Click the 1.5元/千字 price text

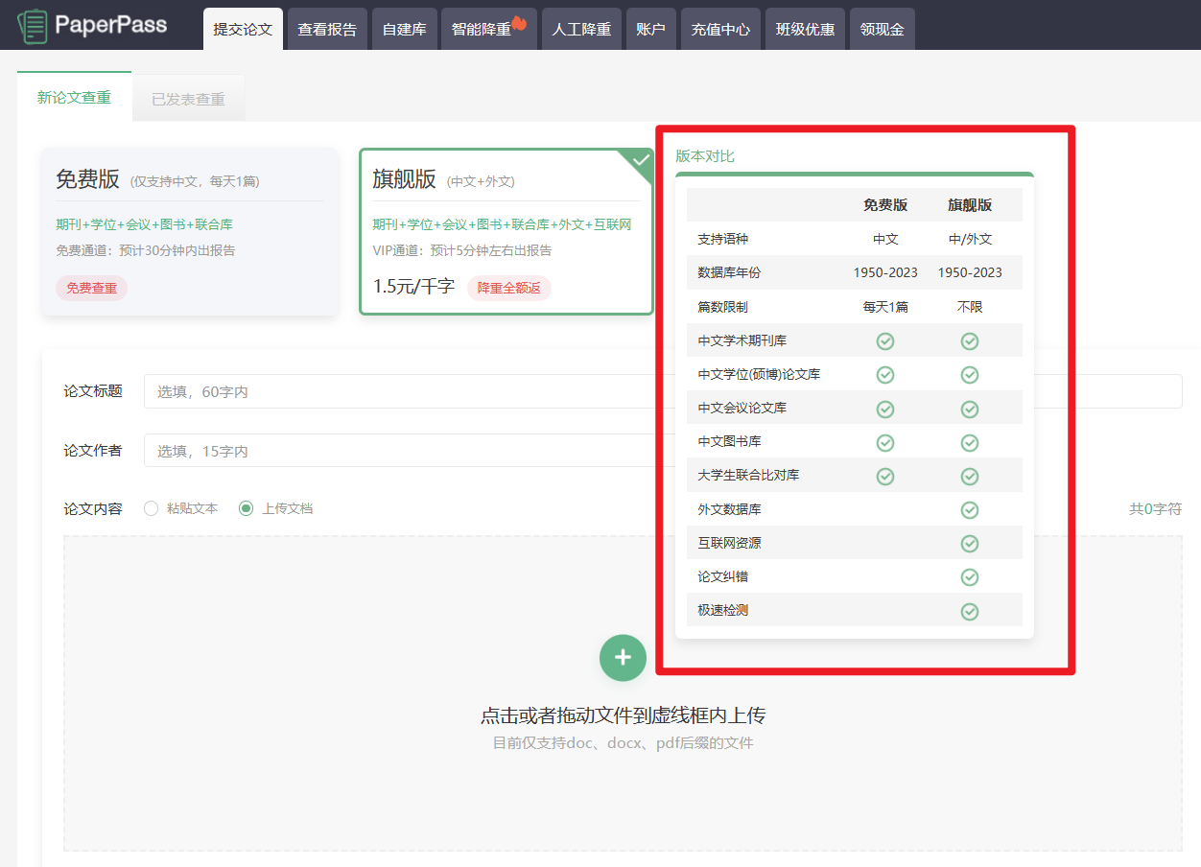pyautogui.click(x=413, y=286)
